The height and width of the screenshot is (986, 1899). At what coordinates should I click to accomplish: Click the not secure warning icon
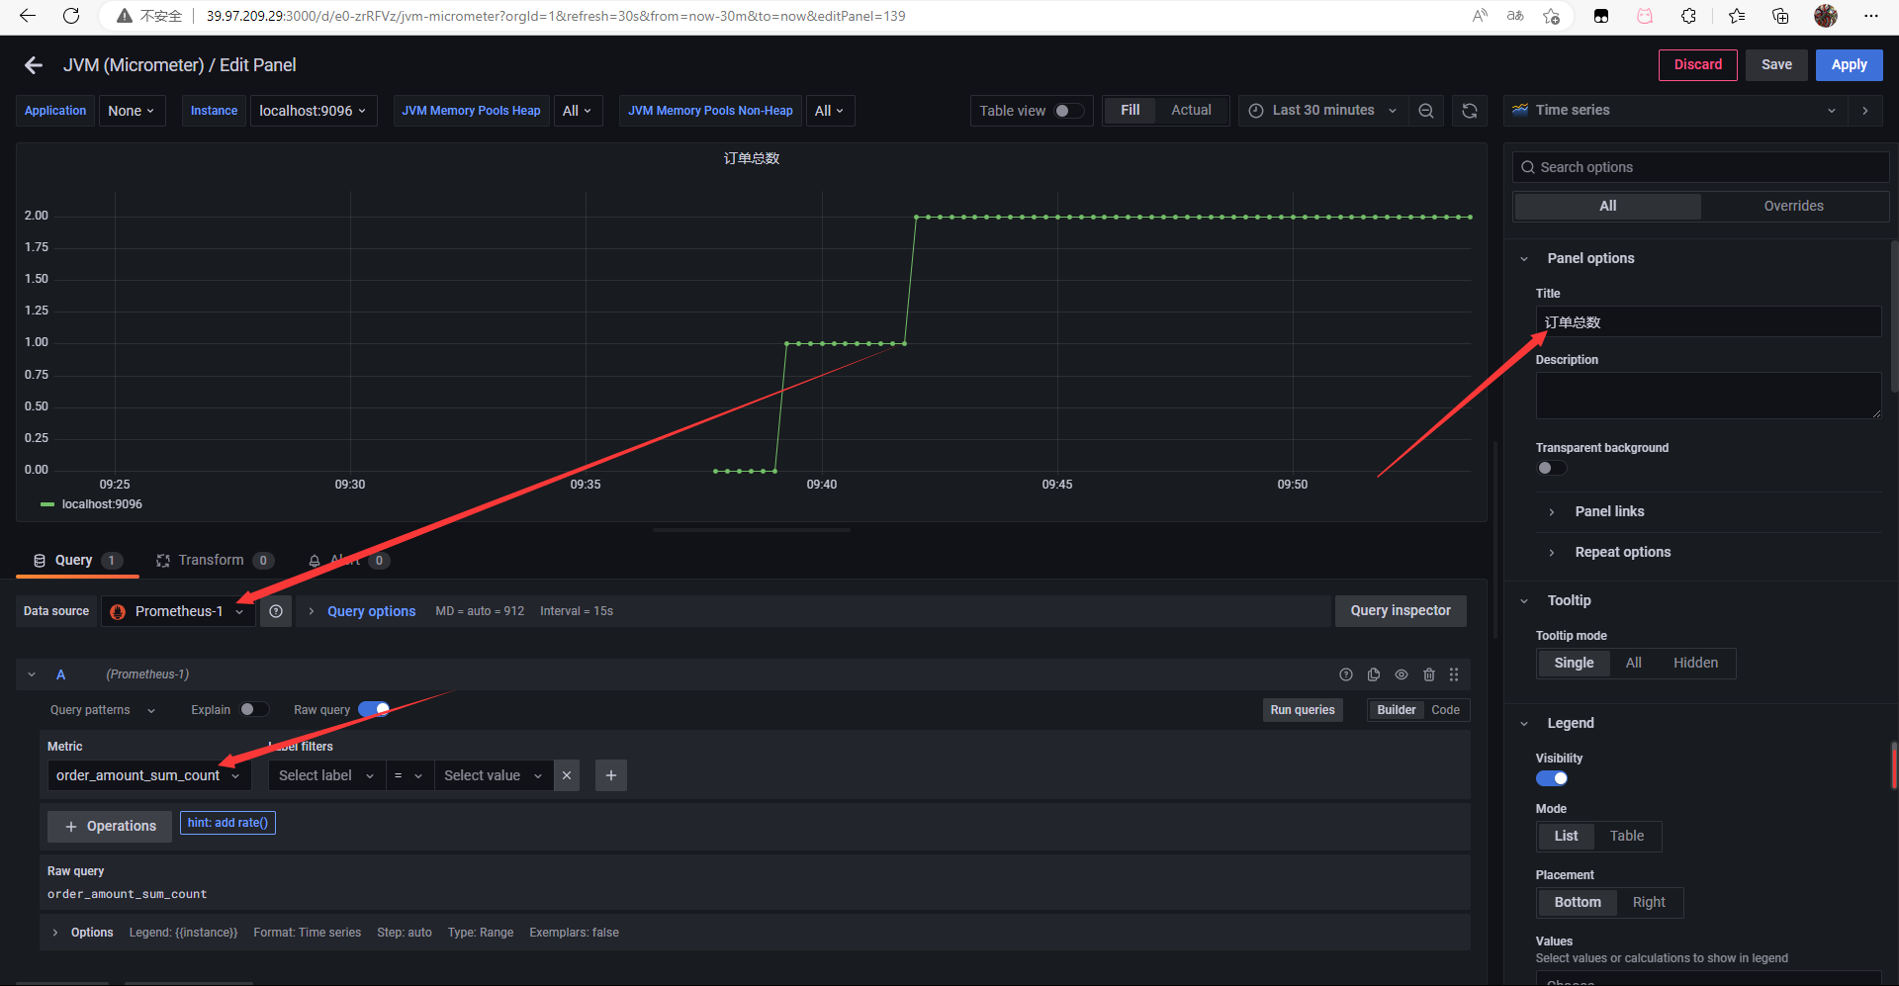coord(125,16)
